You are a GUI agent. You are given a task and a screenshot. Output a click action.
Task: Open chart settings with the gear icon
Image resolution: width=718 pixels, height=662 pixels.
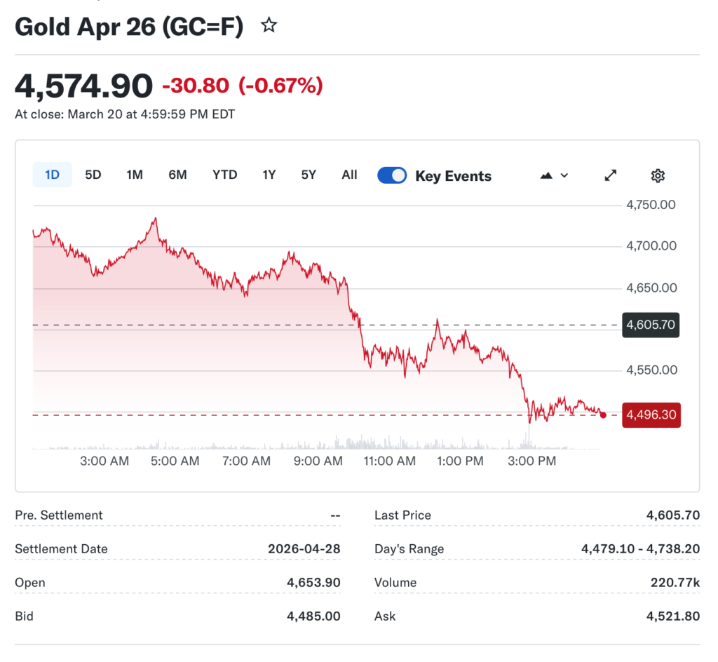pyautogui.click(x=657, y=175)
